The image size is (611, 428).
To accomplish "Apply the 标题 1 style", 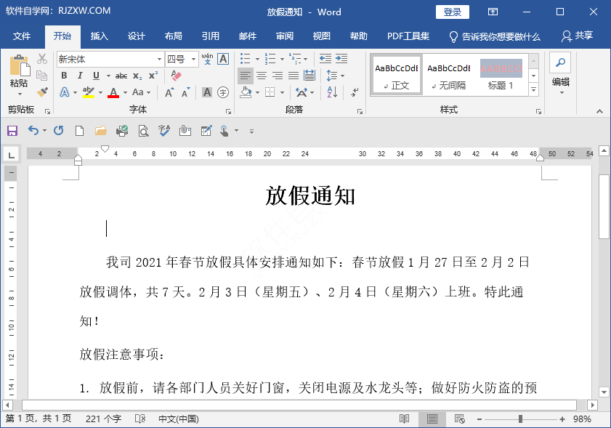I will pyautogui.click(x=502, y=74).
